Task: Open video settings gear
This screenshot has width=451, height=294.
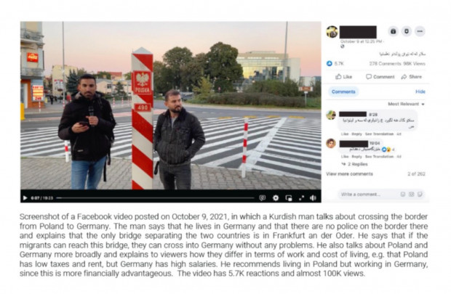Action: click(276, 198)
